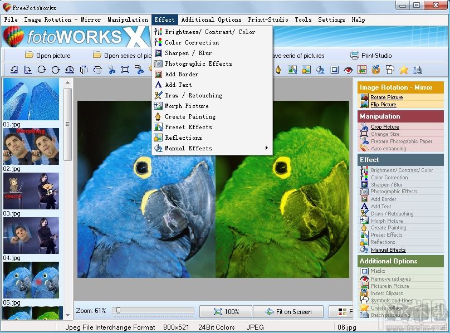This screenshot has width=450, height=333.
Task: Open the Tools menu
Action: point(303,19)
